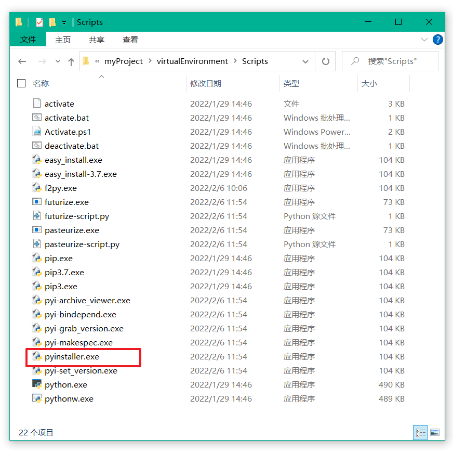Screen dimensions: 453x451
Task: Select the python.exe file name
Action: pyautogui.click(x=66, y=384)
